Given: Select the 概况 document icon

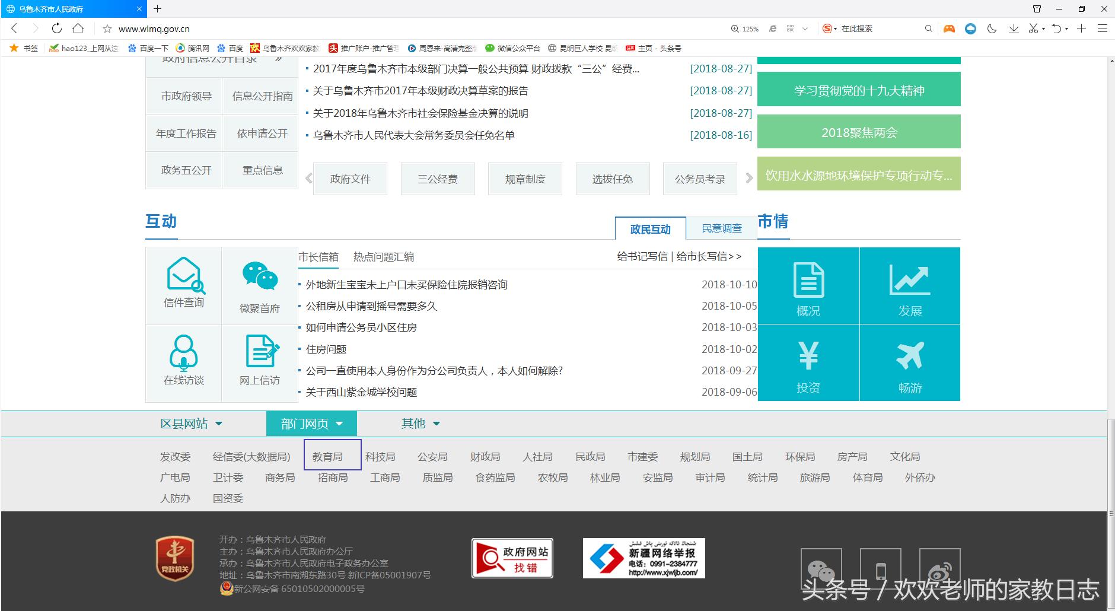Looking at the screenshot, I should tap(808, 279).
